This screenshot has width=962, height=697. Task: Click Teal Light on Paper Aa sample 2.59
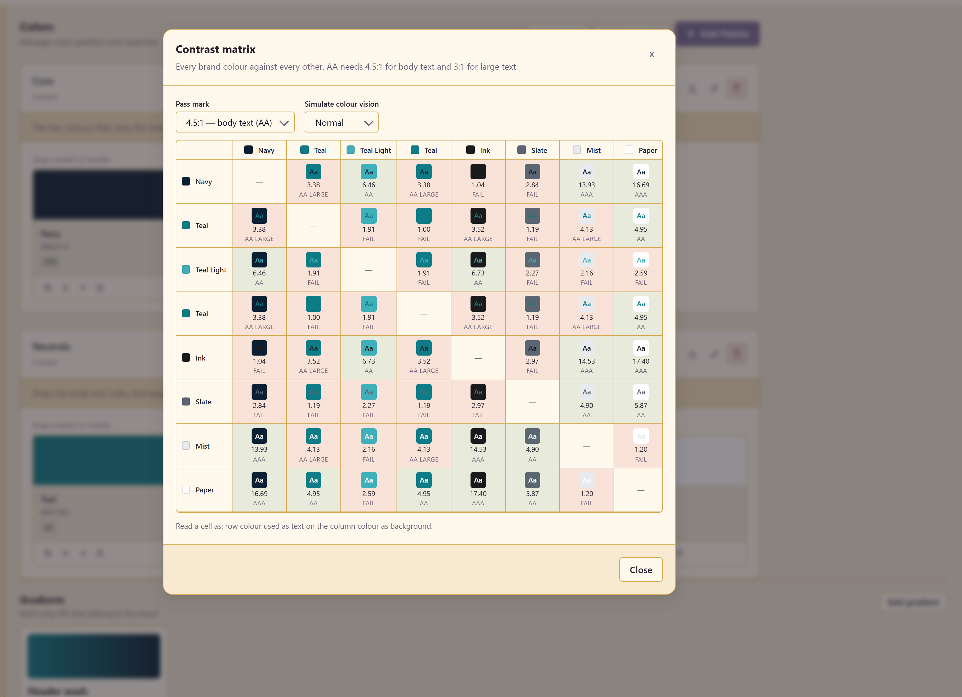[x=641, y=260]
